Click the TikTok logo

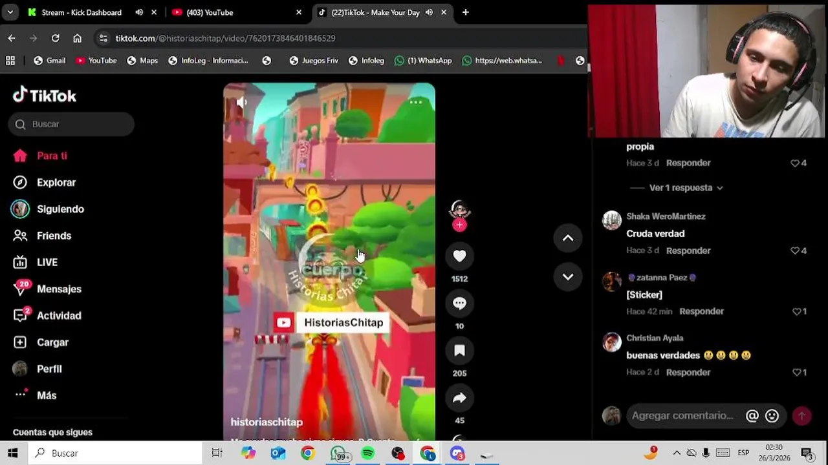(45, 96)
